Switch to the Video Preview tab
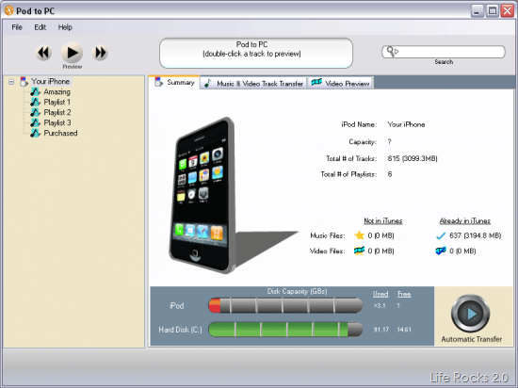 point(341,83)
